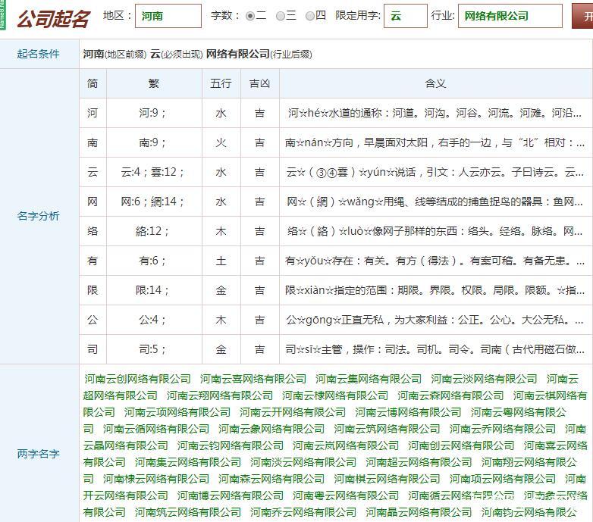593x522 pixels.
Task: Click the 起名条件 section label
Action: [x=38, y=54]
